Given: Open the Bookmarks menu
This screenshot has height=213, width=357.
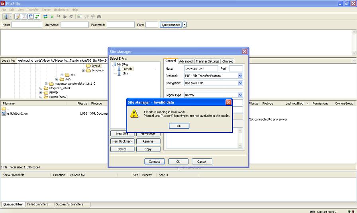Looking at the screenshot, I should click(x=61, y=10).
